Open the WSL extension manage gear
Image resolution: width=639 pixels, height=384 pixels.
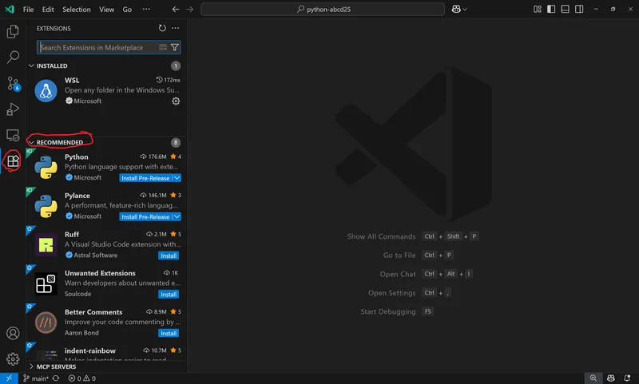coord(176,101)
